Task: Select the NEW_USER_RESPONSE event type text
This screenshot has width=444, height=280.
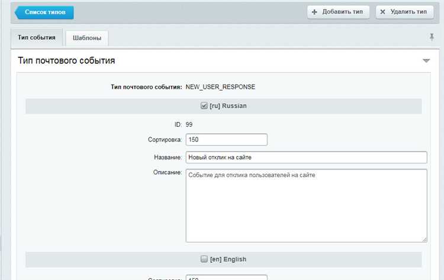Action: click(220, 87)
